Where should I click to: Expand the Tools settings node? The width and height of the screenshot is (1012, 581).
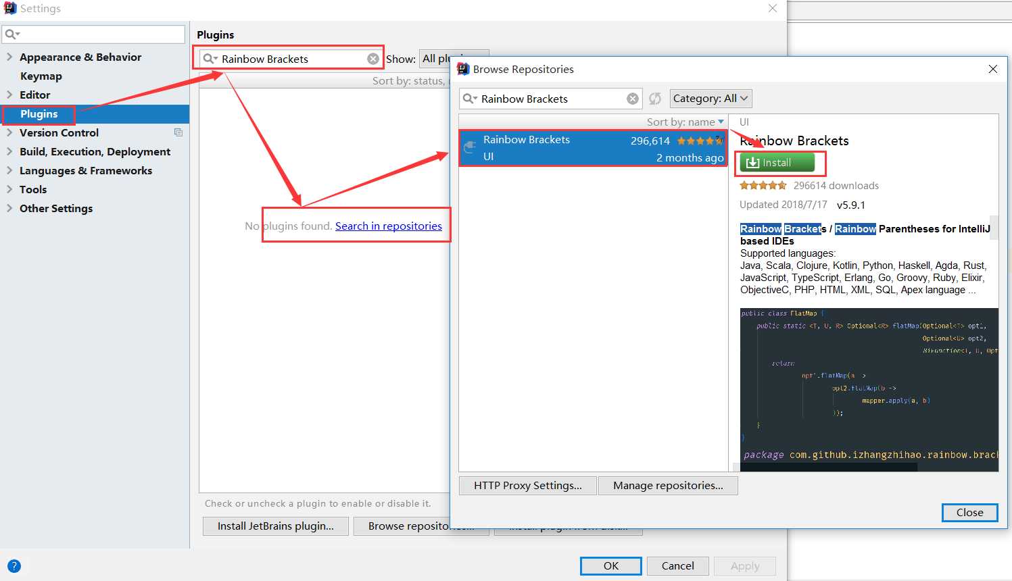(9, 189)
